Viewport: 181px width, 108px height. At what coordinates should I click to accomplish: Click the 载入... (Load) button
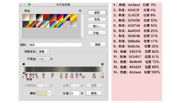(x=97, y=26)
